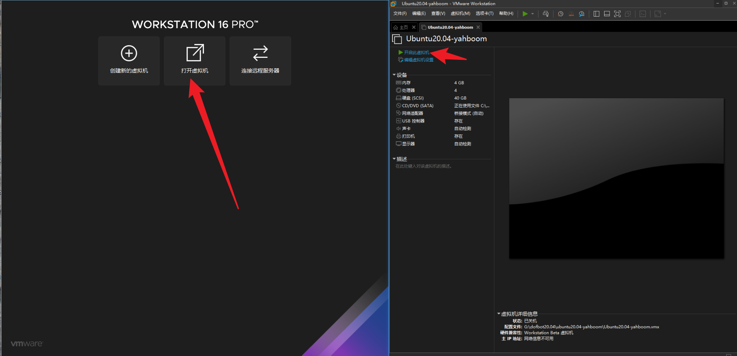Close the Ubuntu20.04-yahboom tab

click(478, 27)
